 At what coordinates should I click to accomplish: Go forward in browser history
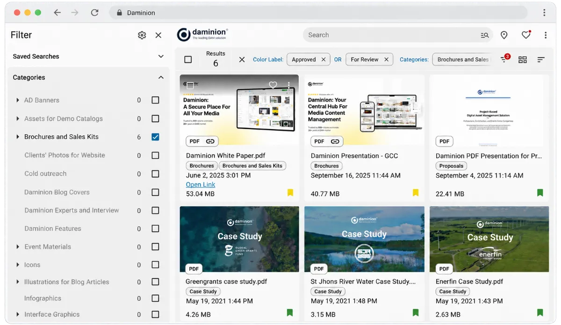coord(75,13)
